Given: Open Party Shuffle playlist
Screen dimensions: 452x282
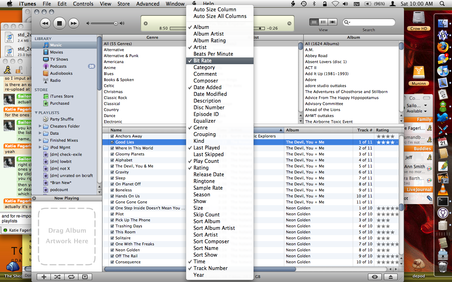Looking at the screenshot, I should point(62,119).
